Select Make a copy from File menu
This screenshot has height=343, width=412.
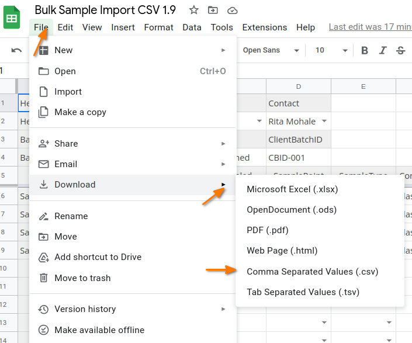[x=80, y=112]
